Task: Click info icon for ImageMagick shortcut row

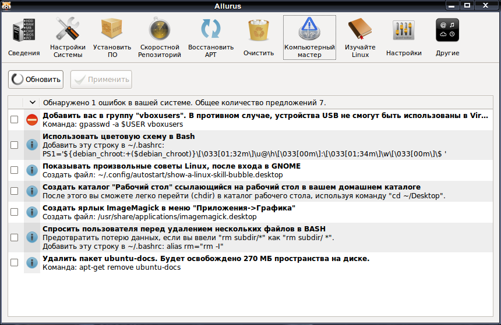Action: click(x=32, y=212)
